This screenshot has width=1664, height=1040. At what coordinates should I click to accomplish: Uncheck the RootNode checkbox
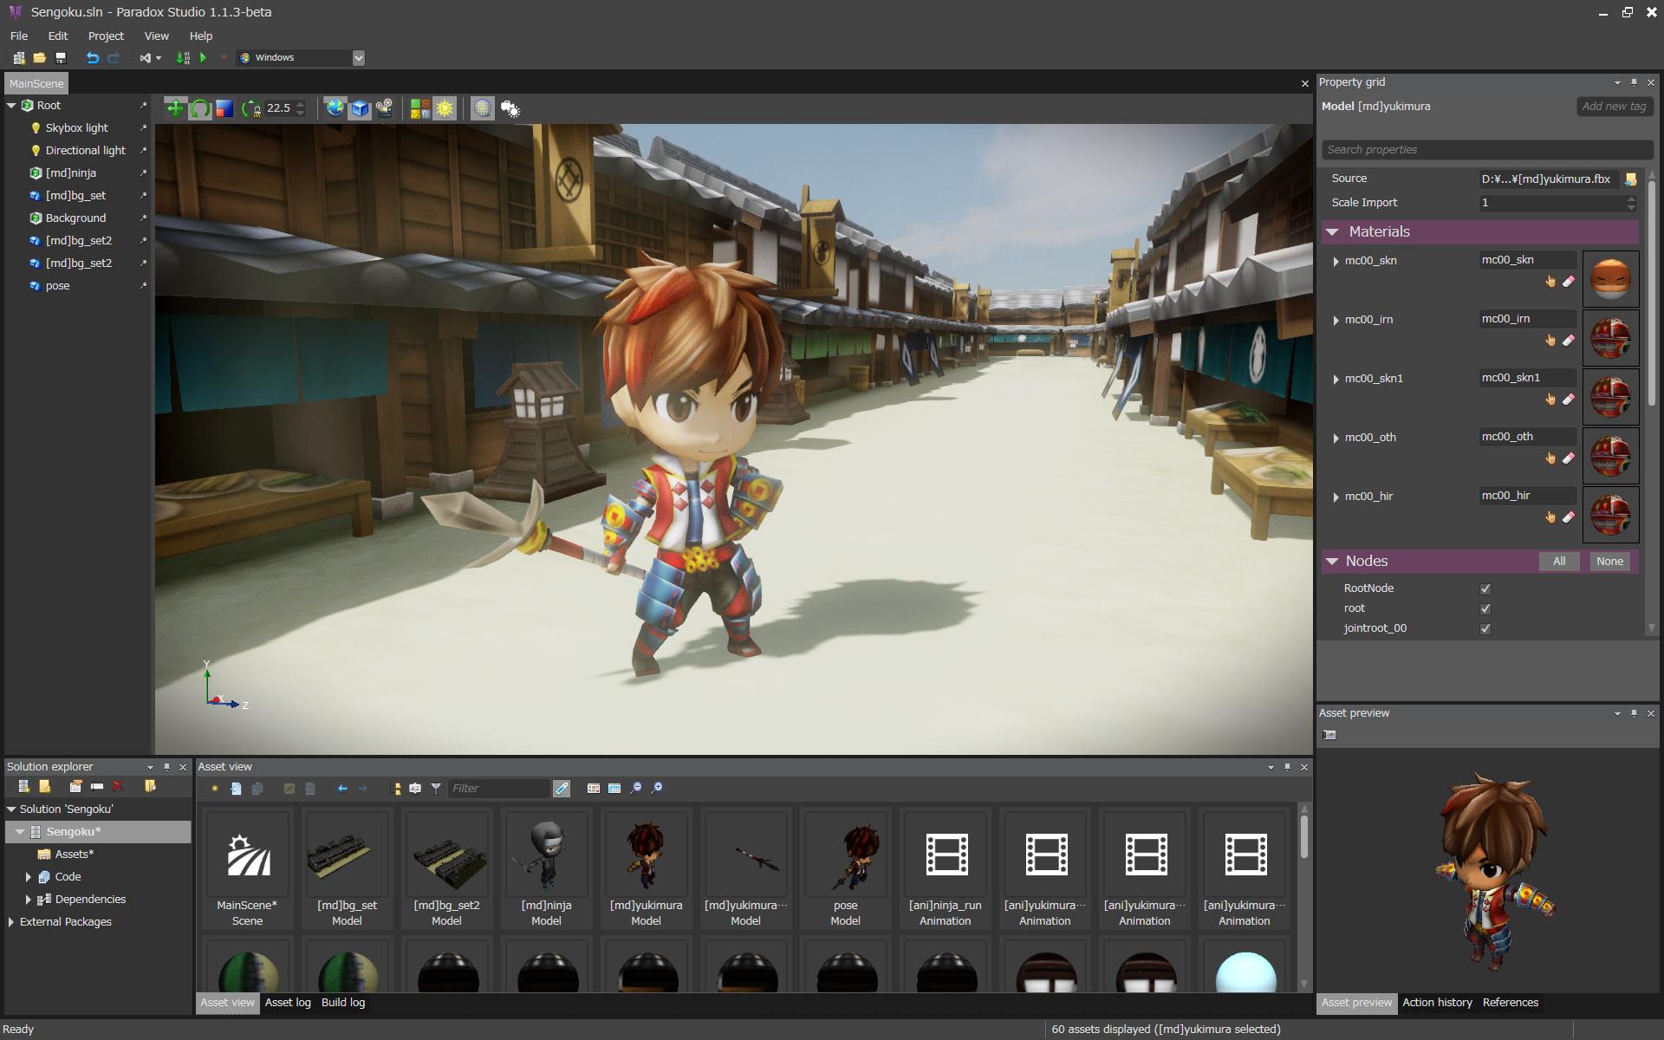(x=1485, y=588)
